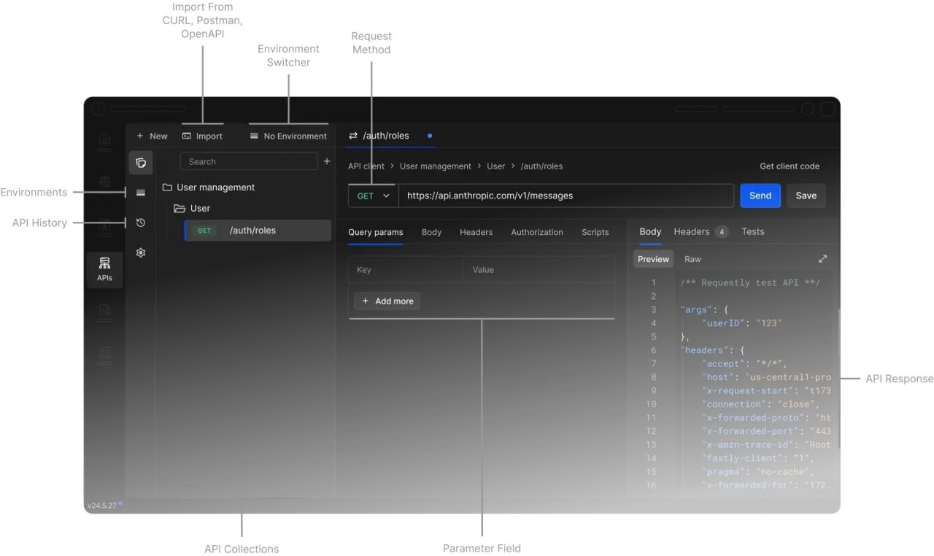Click the Get client code link
Viewport: 934px width, 556px height.
click(x=789, y=166)
